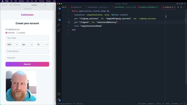The height and width of the screenshot is (105, 187).
Task: Select the company radio button
Action: tap(17, 33)
